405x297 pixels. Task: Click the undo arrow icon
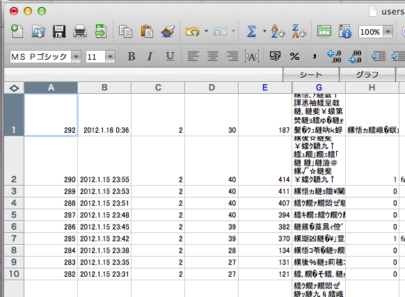pyautogui.click(x=192, y=31)
